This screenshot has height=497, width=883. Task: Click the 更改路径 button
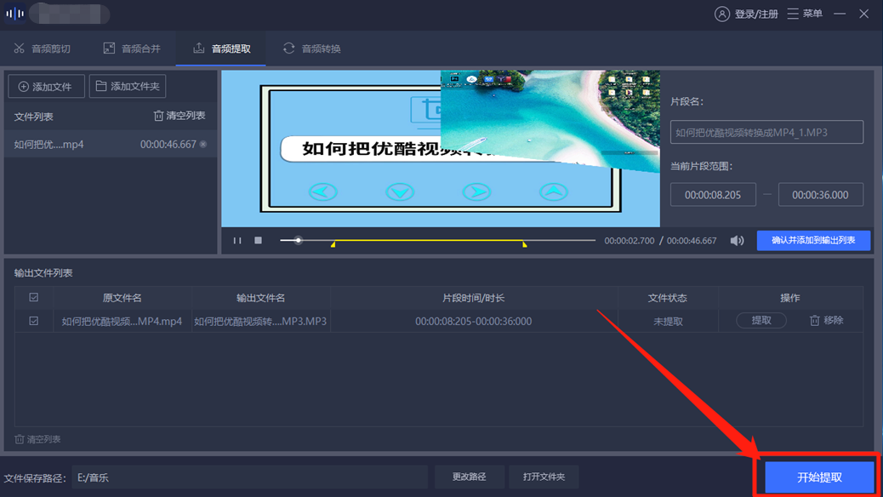tap(469, 477)
